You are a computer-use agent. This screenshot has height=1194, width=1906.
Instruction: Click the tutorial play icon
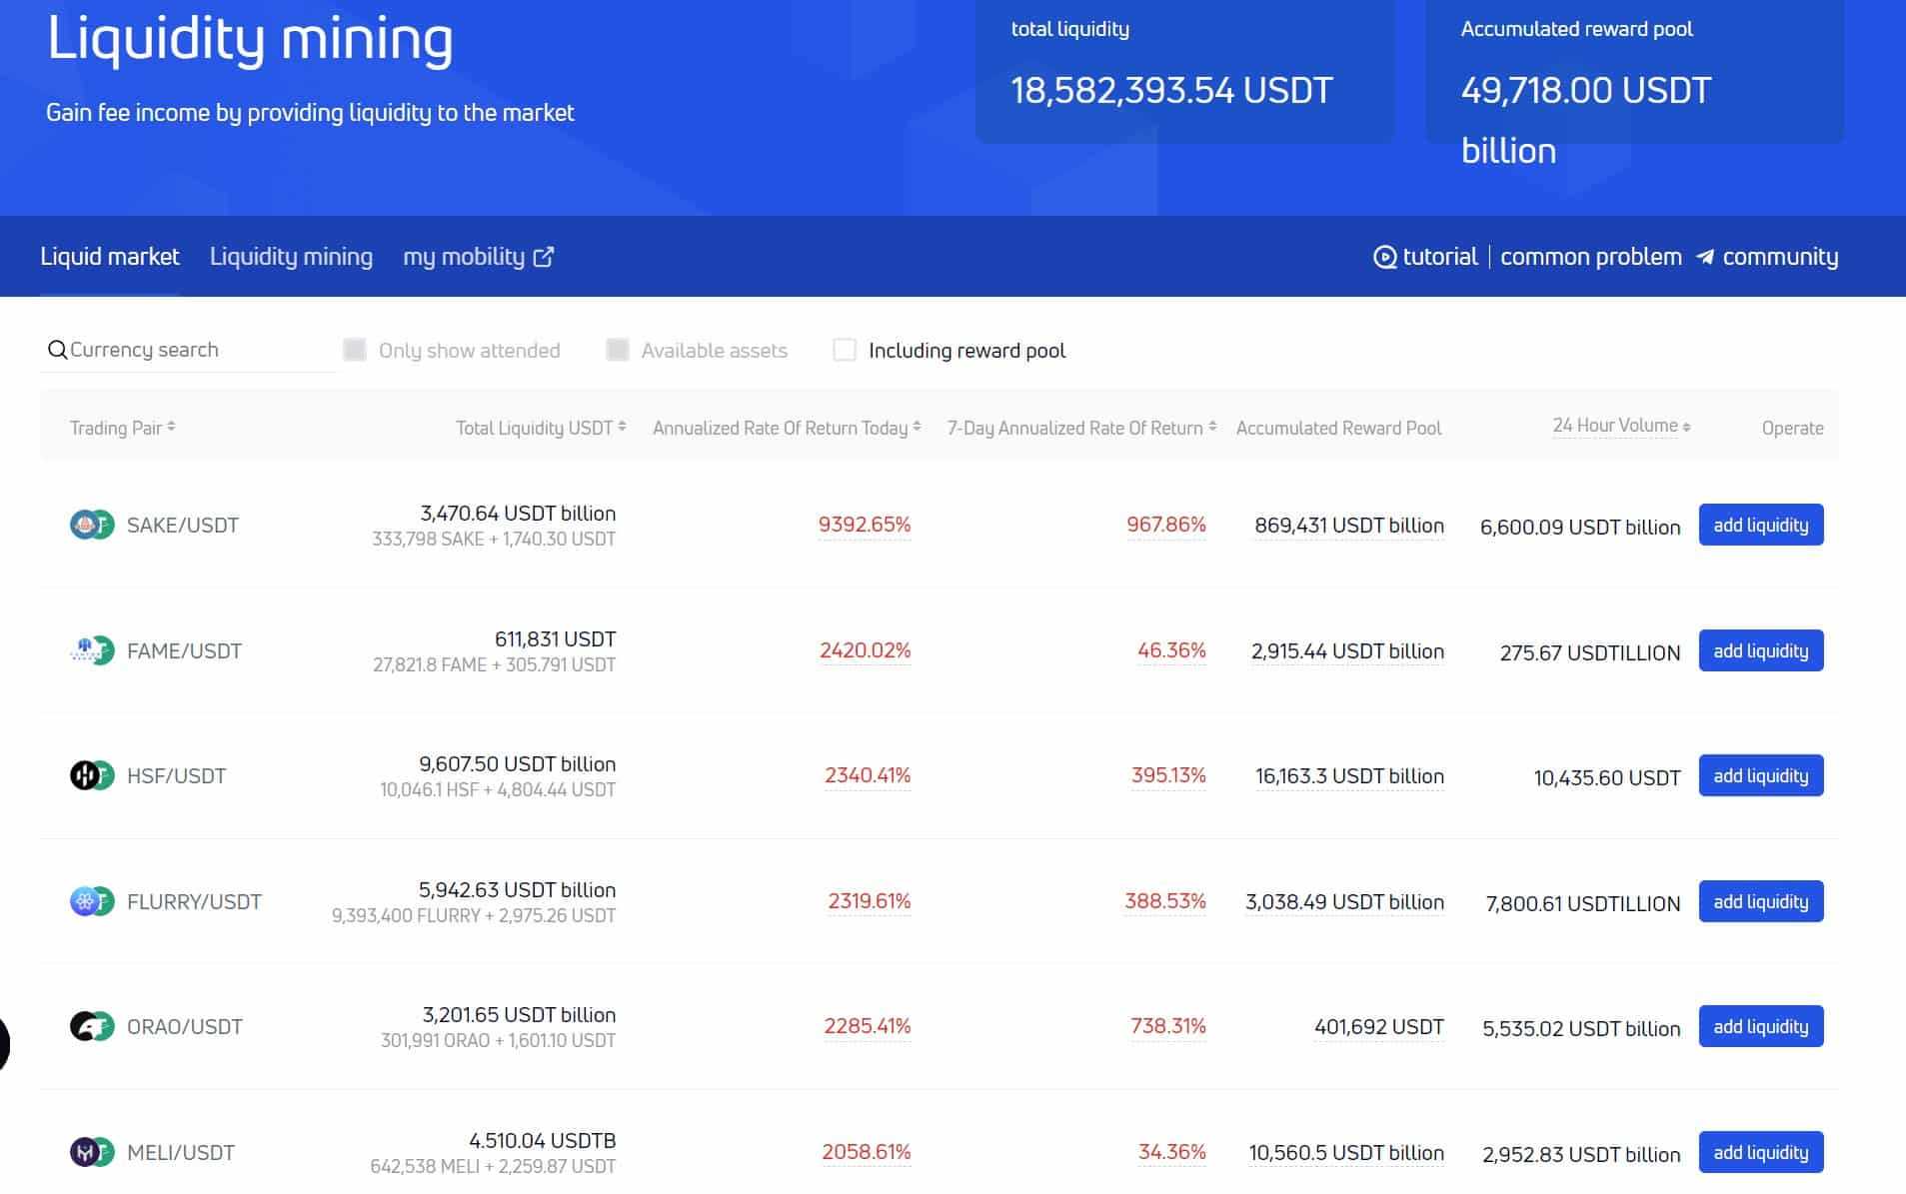click(x=1384, y=257)
